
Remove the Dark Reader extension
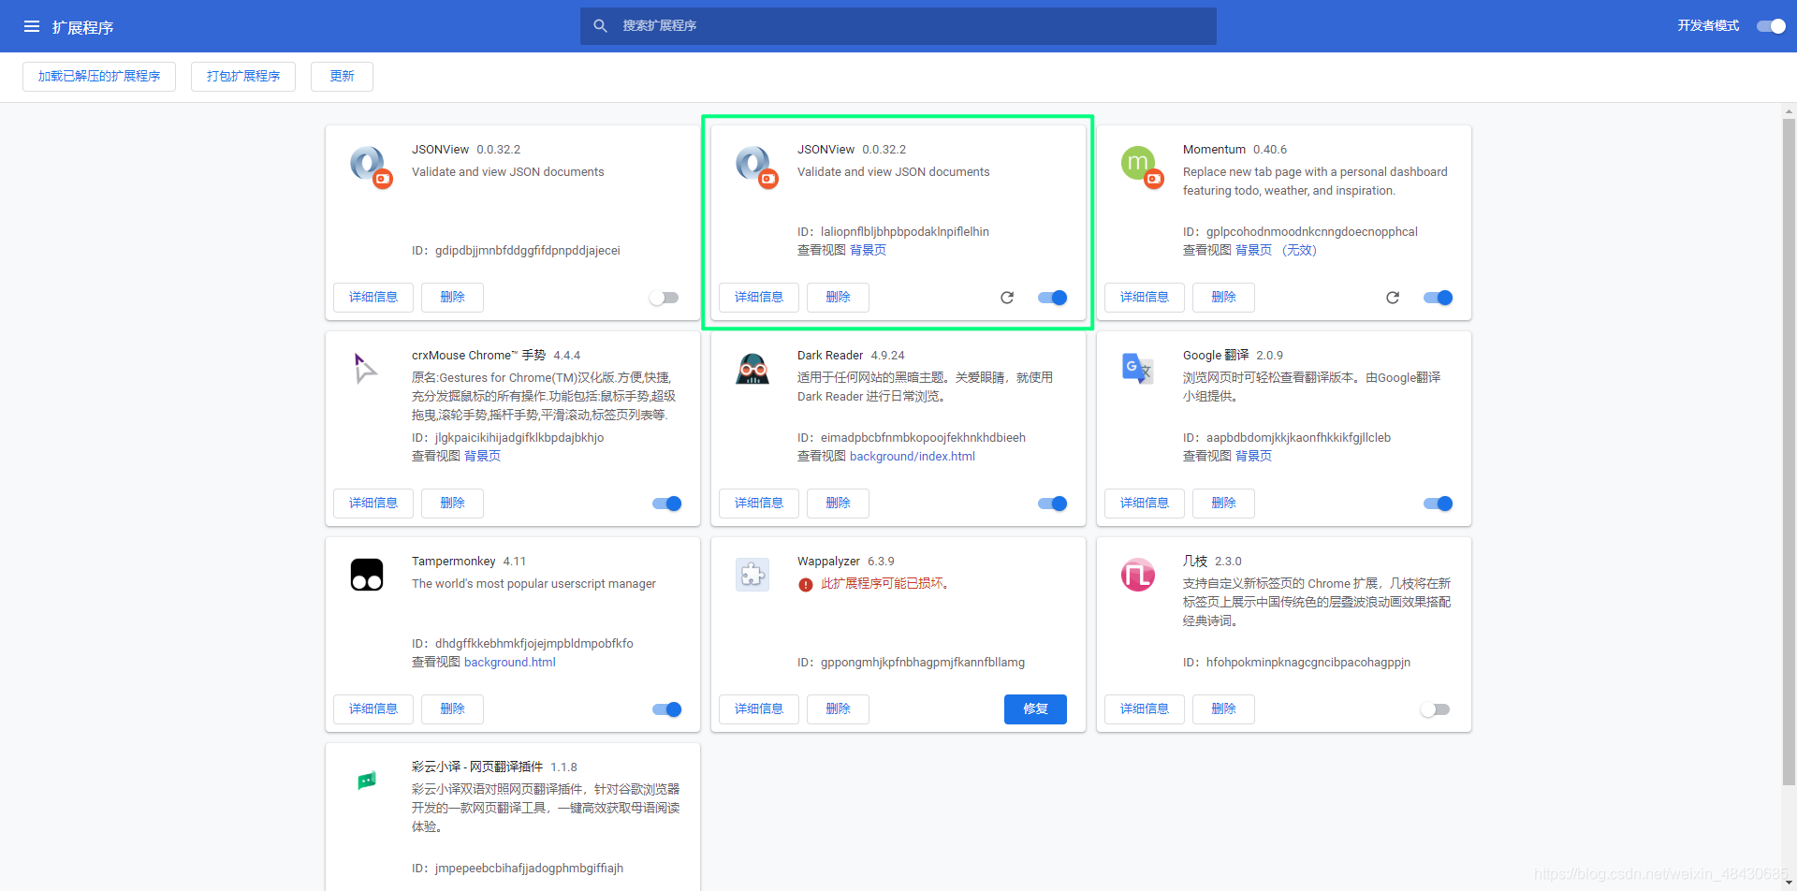pyautogui.click(x=838, y=504)
